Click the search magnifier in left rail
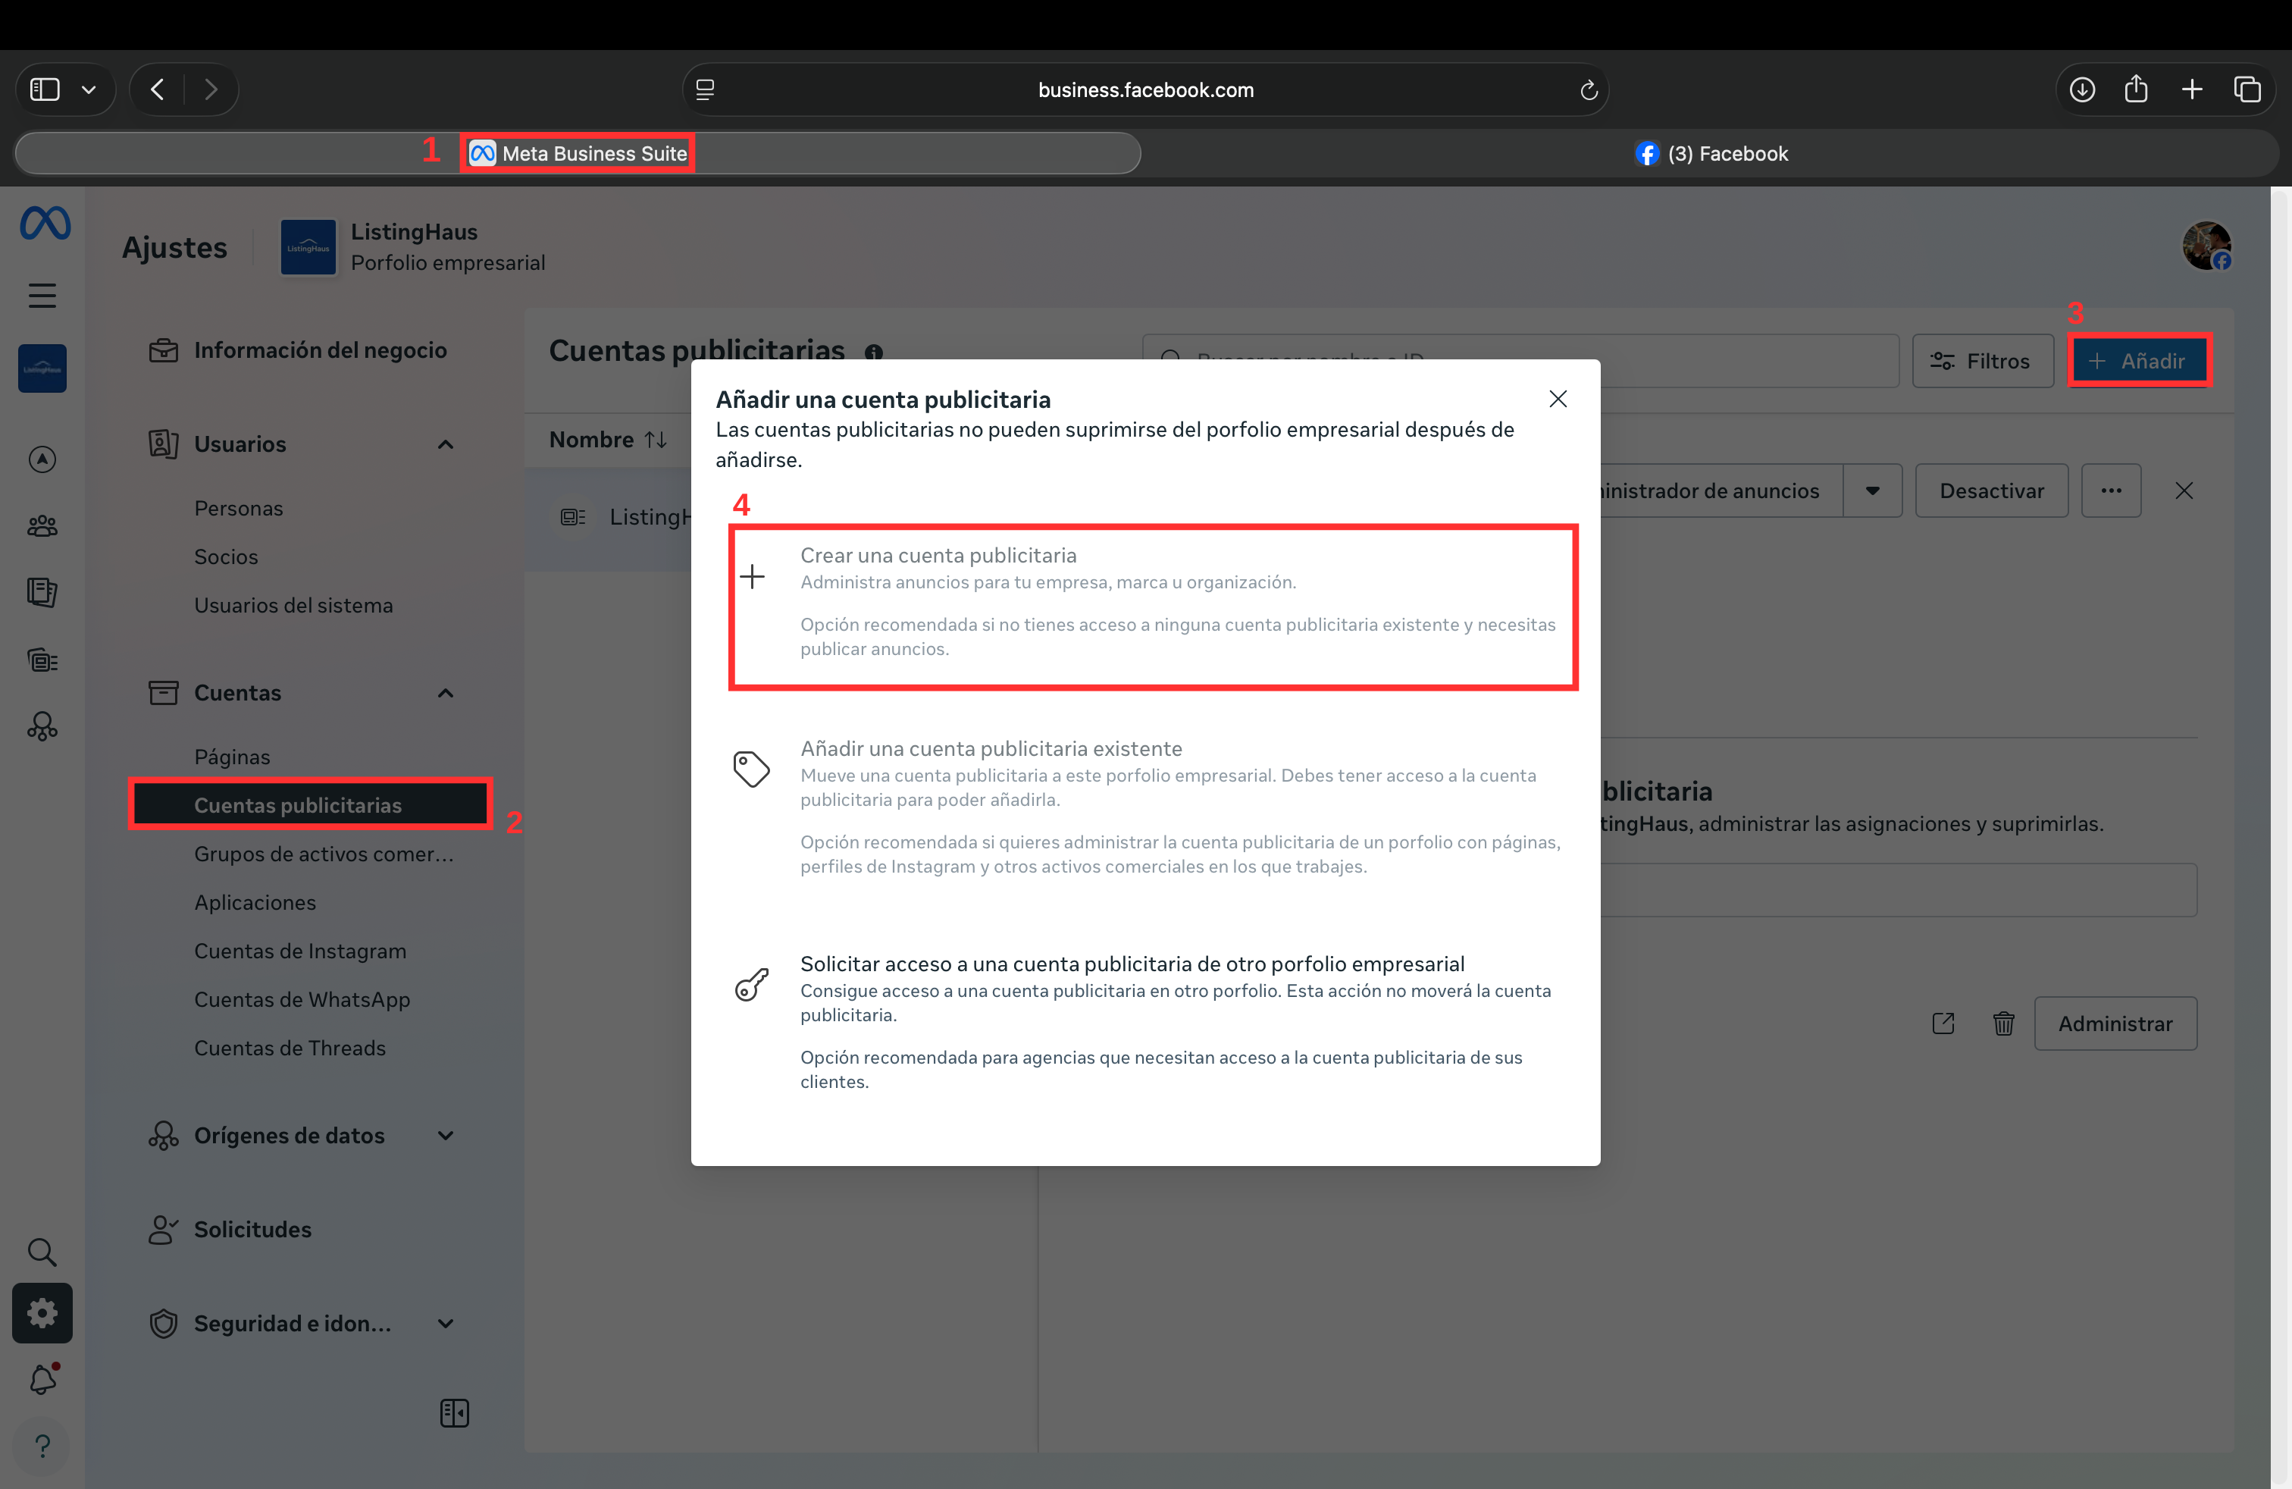 pos(42,1251)
